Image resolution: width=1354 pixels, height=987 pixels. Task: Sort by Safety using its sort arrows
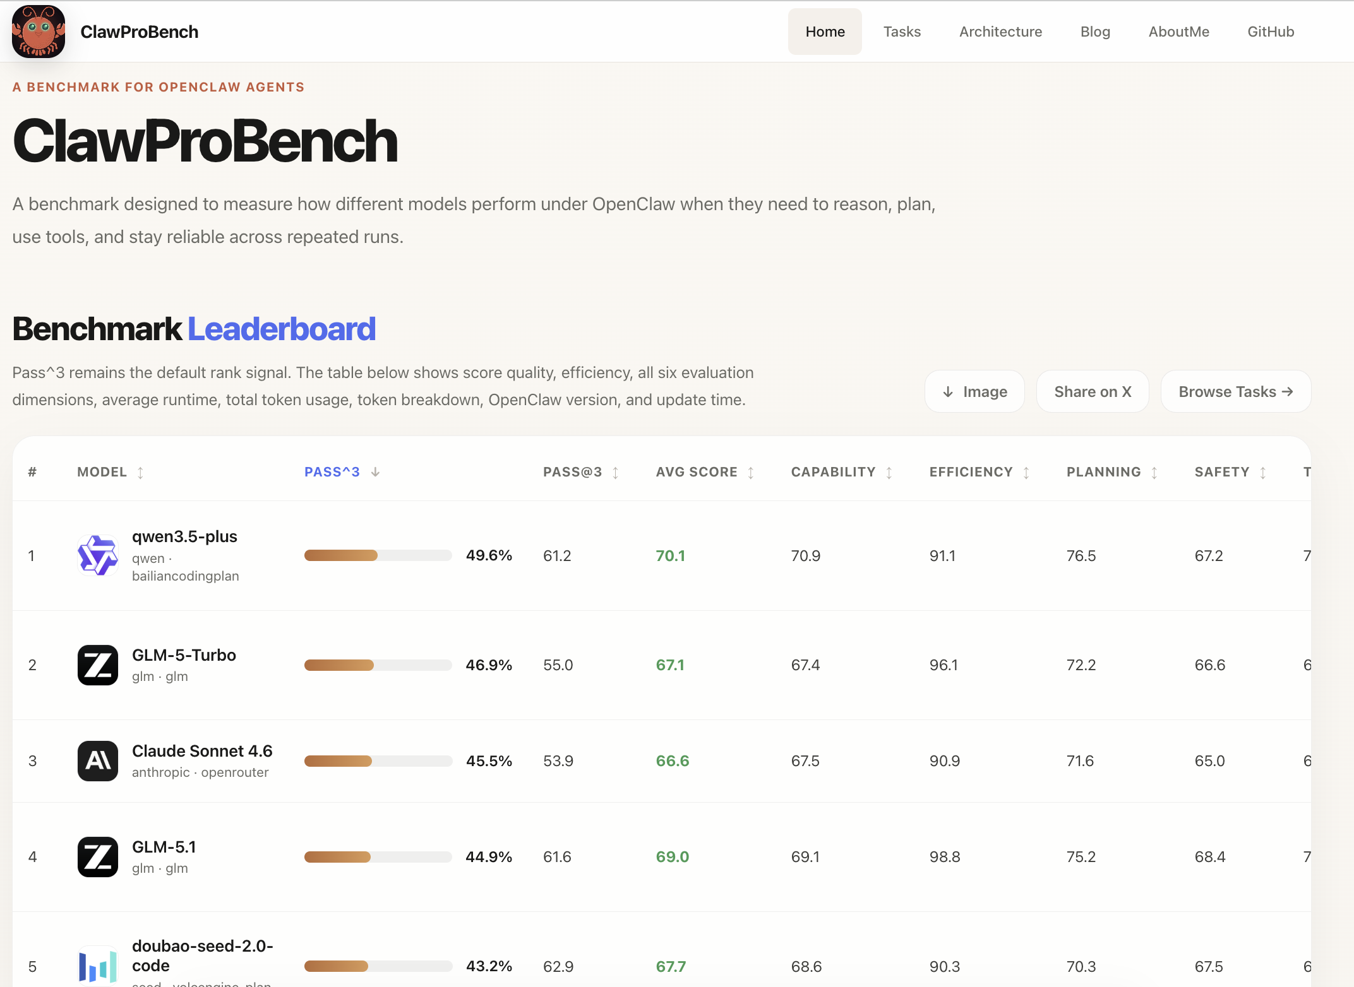[1263, 473]
